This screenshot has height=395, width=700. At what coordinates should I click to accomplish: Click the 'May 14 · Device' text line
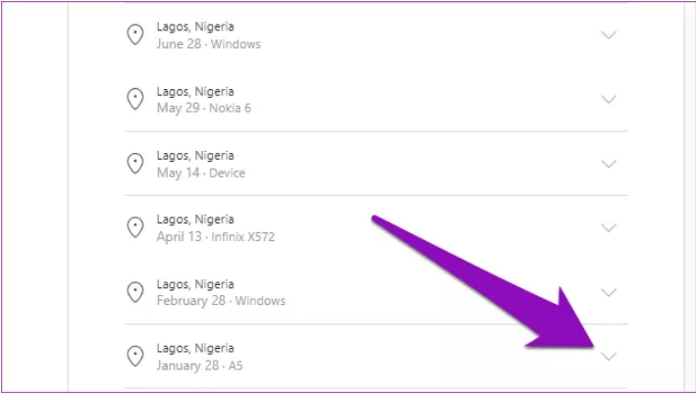coord(200,173)
